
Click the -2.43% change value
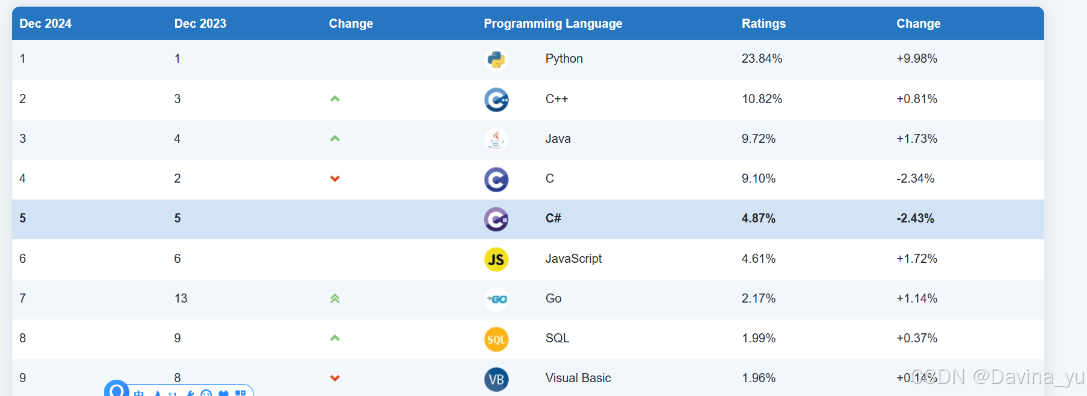pos(915,218)
